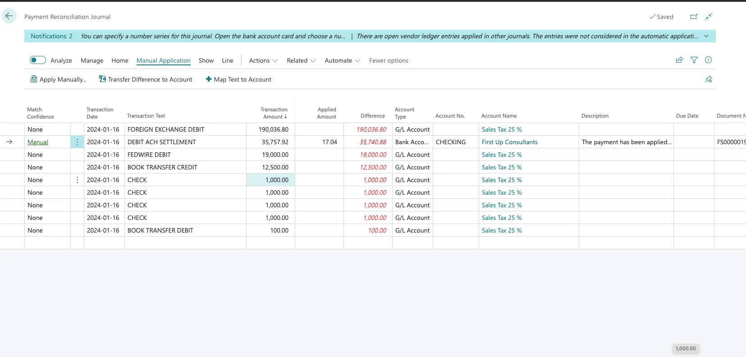Click the Account No. column header

tap(450, 116)
